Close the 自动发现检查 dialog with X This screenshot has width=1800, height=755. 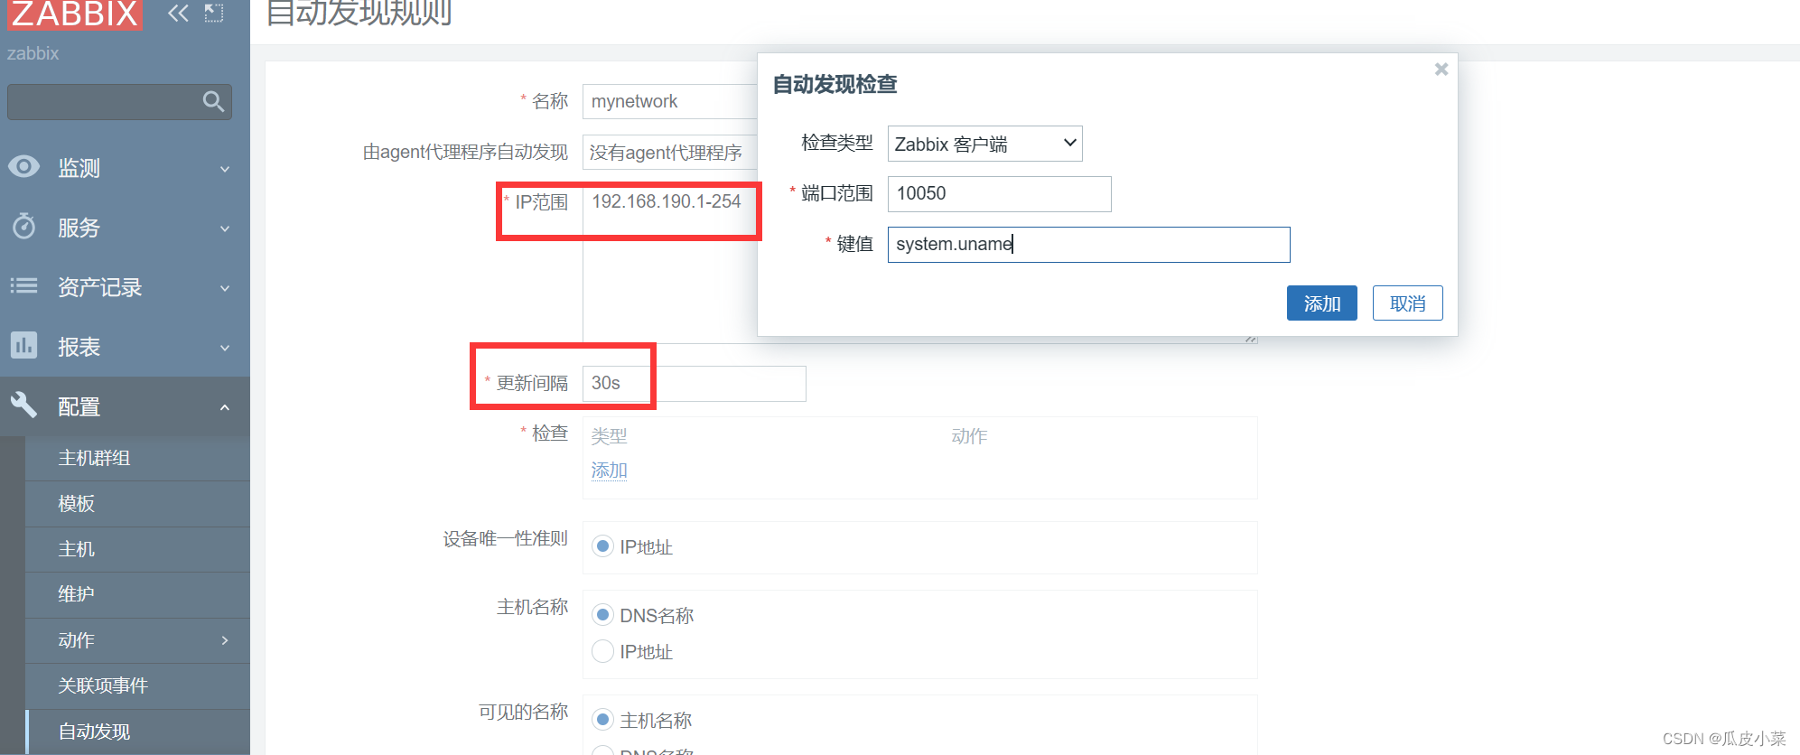(x=1441, y=70)
